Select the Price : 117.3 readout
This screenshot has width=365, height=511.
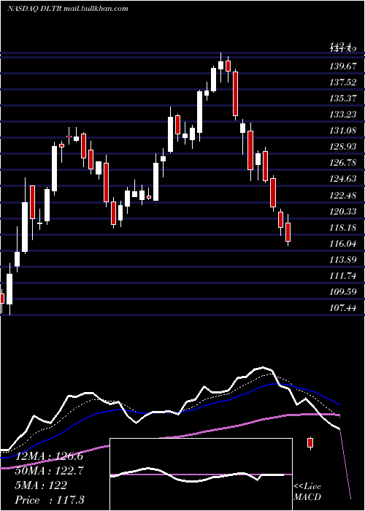pyautogui.click(x=49, y=500)
